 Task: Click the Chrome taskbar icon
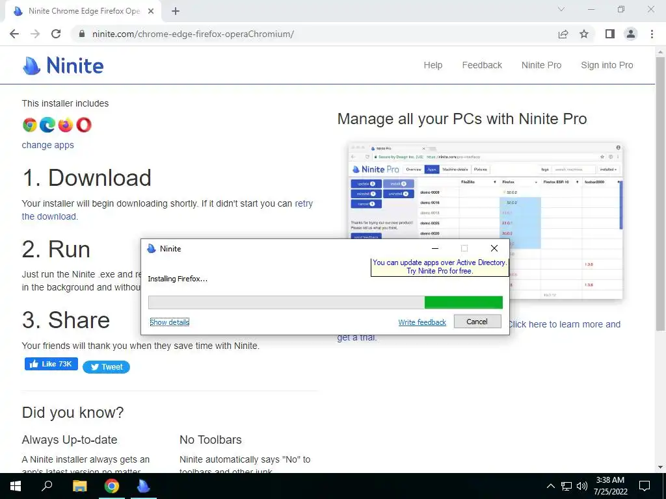click(x=112, y=486)
